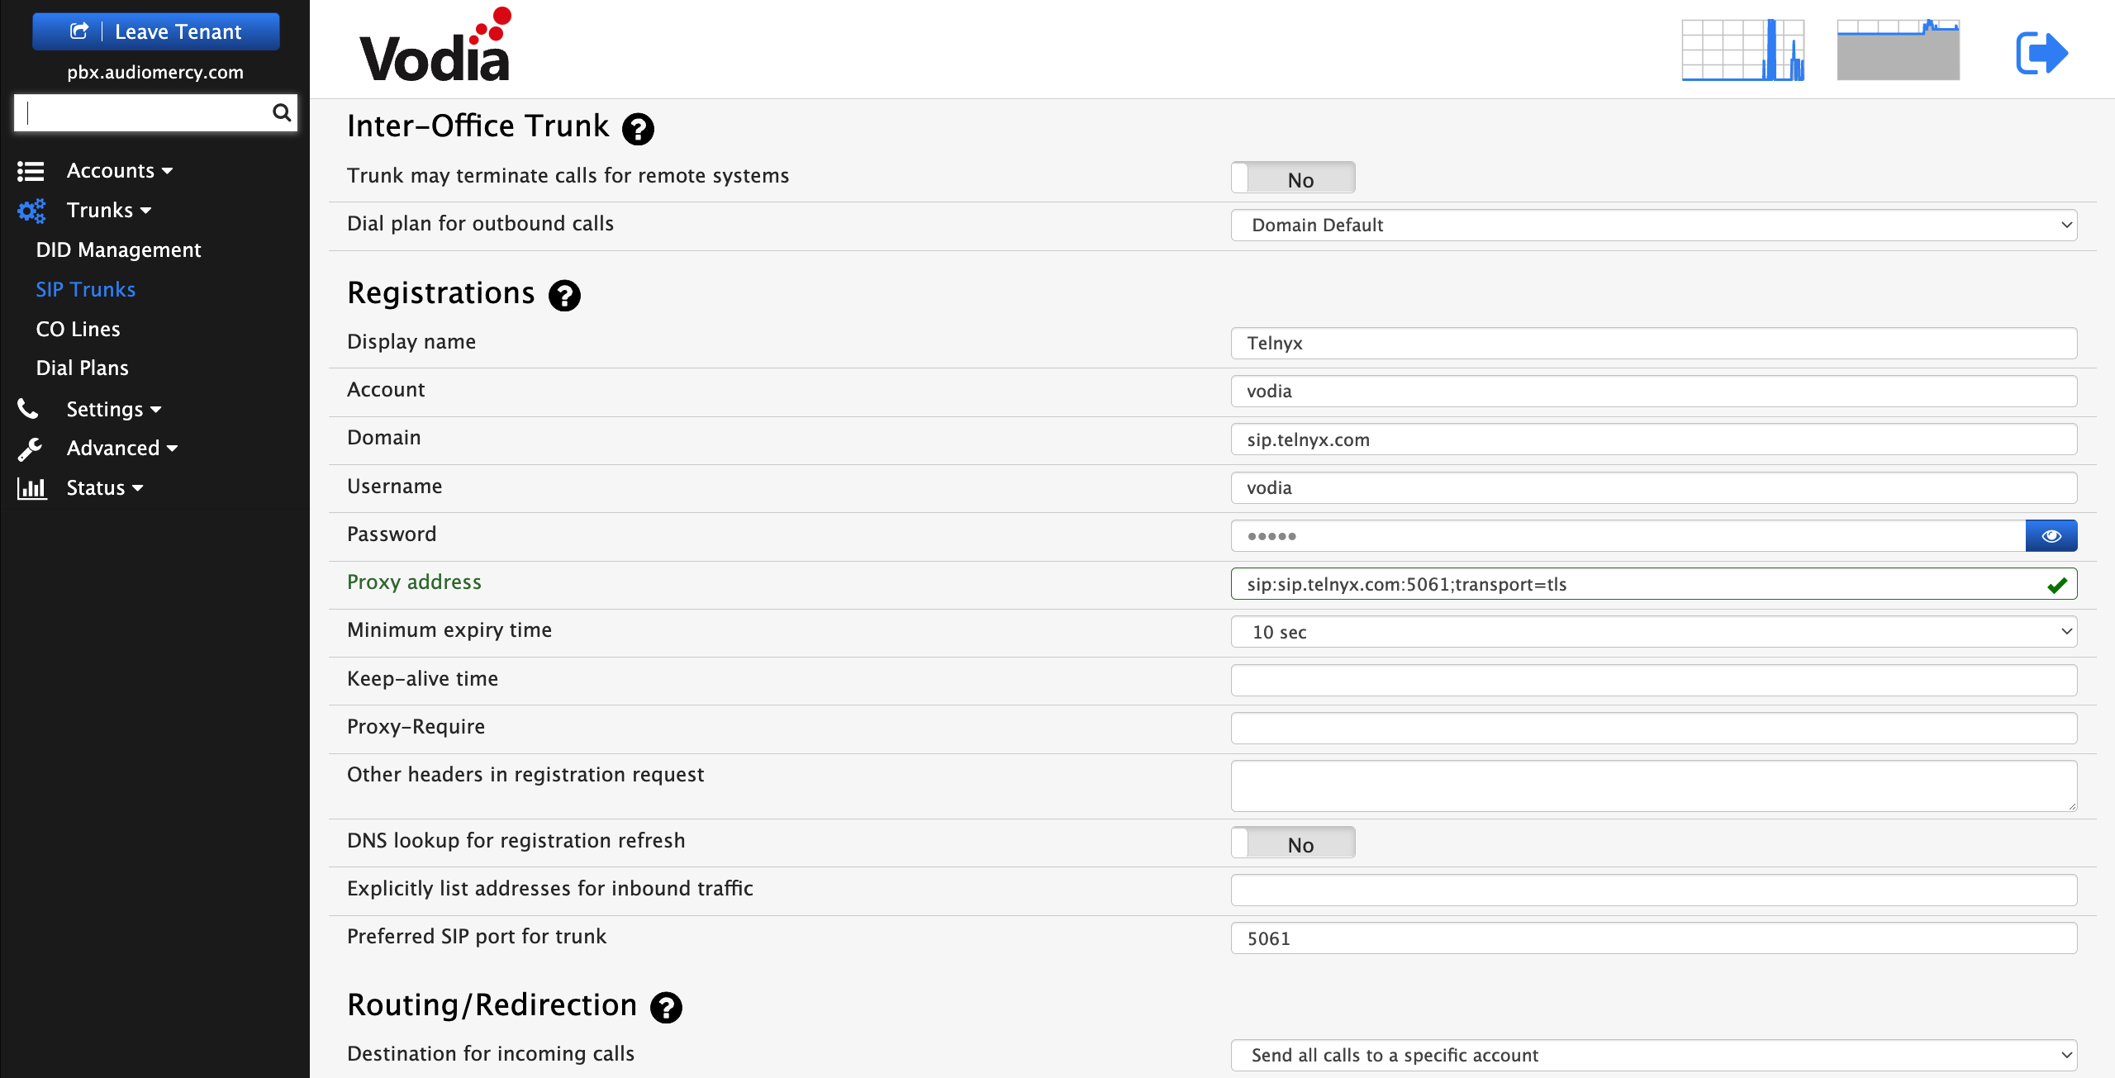The width and height of the screenshot is (2115, 1078).
Task: Click the Accounts menu icon
Action: (x=29, y=170)
